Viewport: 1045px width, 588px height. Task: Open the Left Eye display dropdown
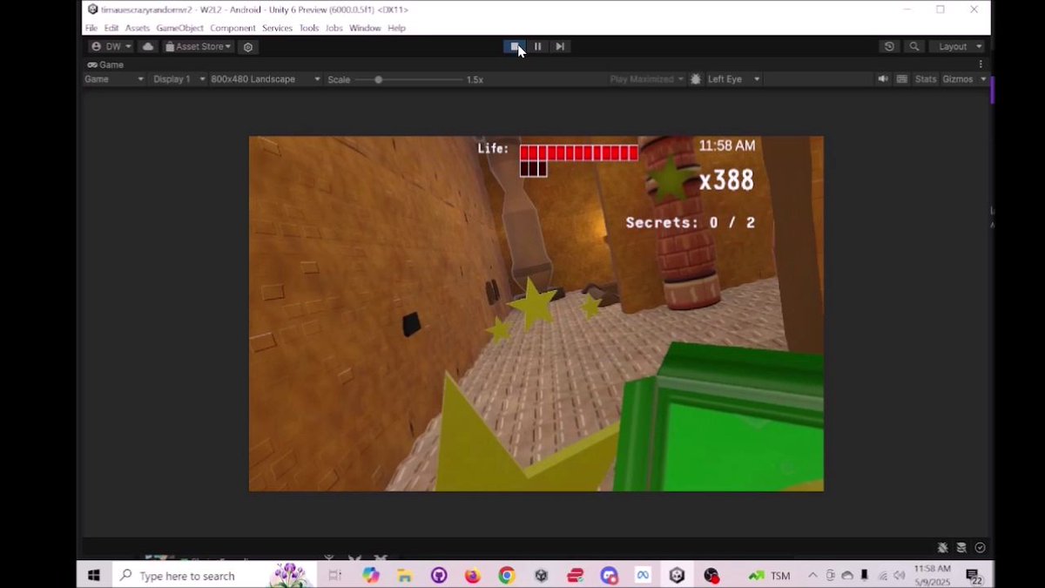[x=731, y=78]
